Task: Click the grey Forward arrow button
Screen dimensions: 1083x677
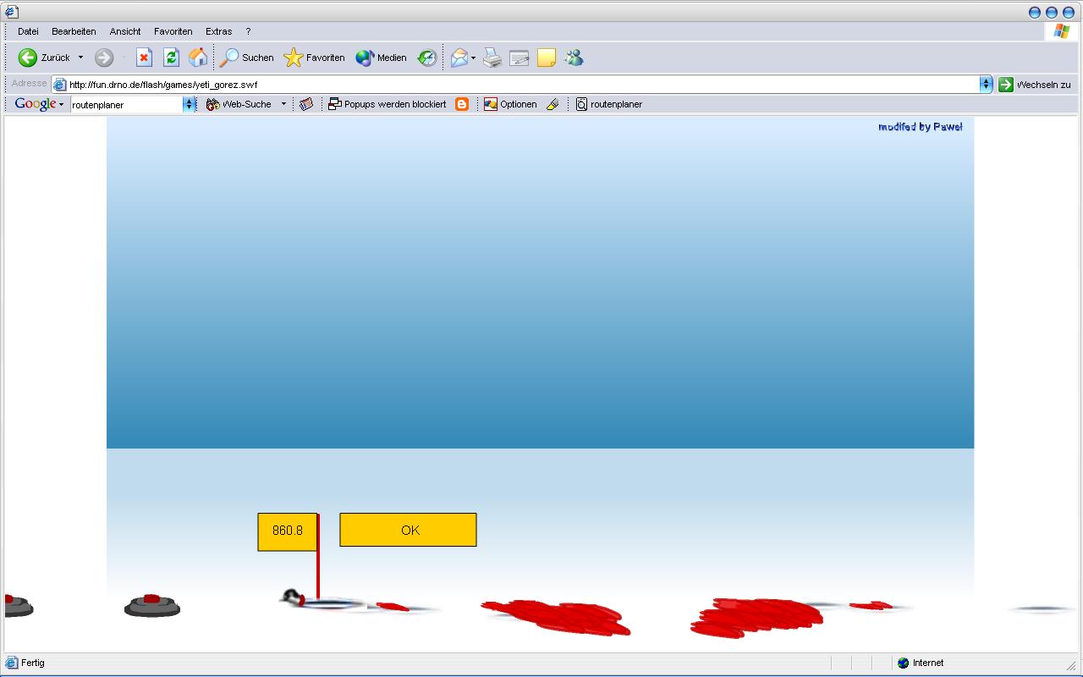Action: (x=103, y=58)
